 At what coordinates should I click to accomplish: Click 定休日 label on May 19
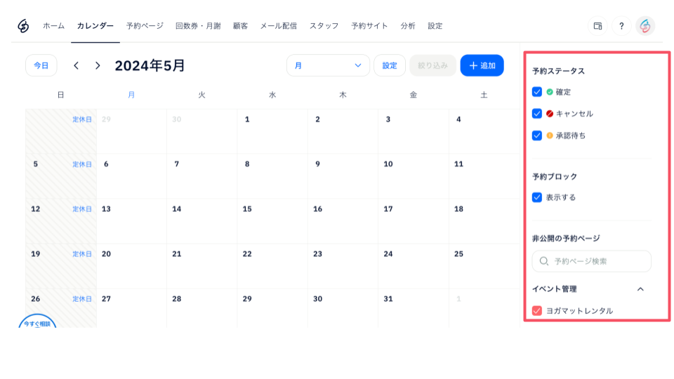[x=82, y=254]
